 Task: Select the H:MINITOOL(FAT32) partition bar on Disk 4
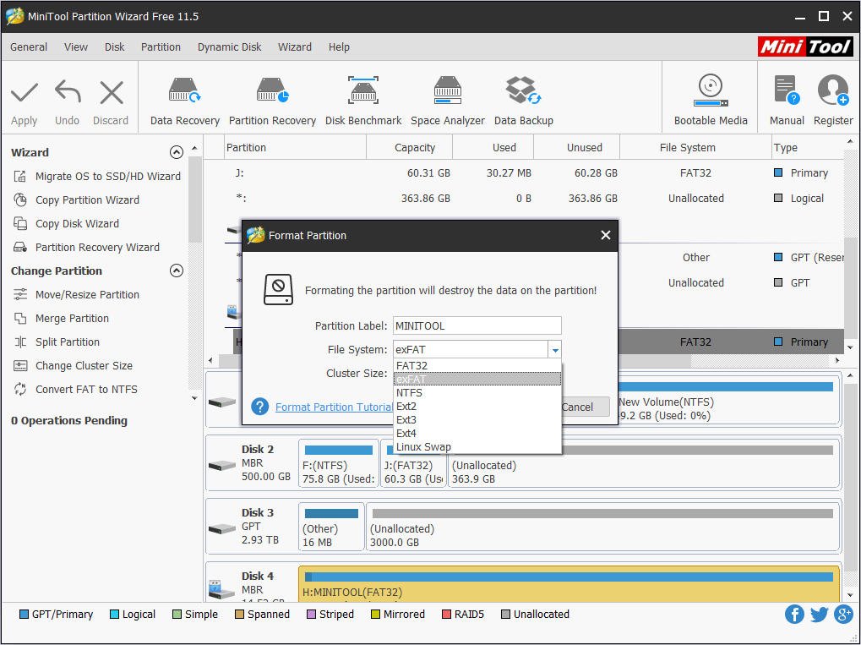click(569, 585)
